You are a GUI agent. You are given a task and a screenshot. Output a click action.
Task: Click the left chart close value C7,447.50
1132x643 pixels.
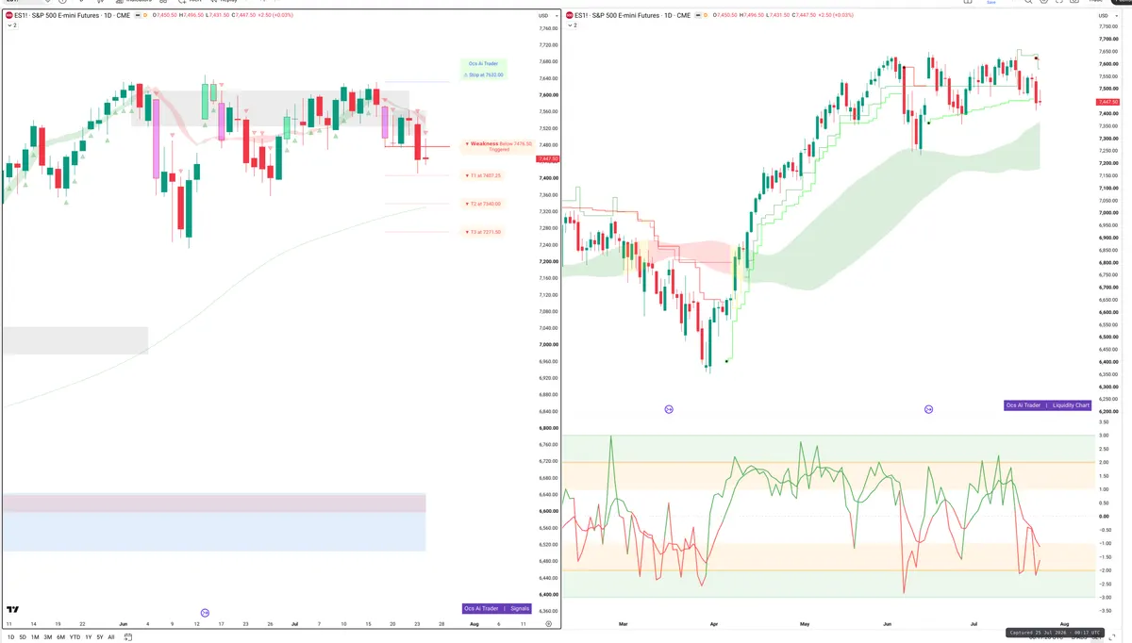click(241, 15)
